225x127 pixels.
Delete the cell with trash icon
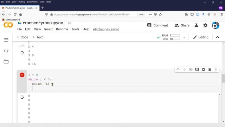pos(210,69)
